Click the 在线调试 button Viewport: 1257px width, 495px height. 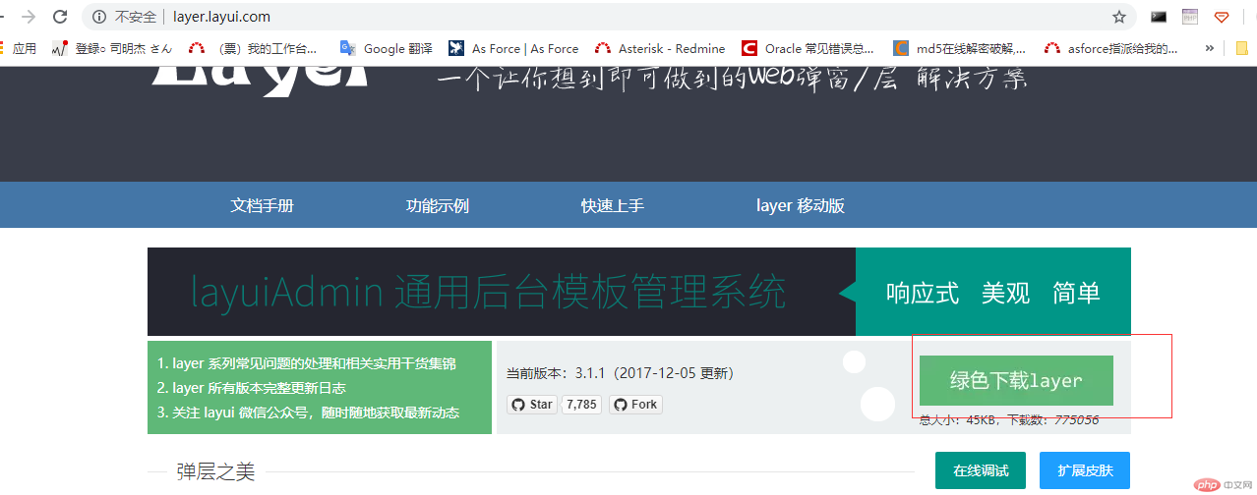980,470
